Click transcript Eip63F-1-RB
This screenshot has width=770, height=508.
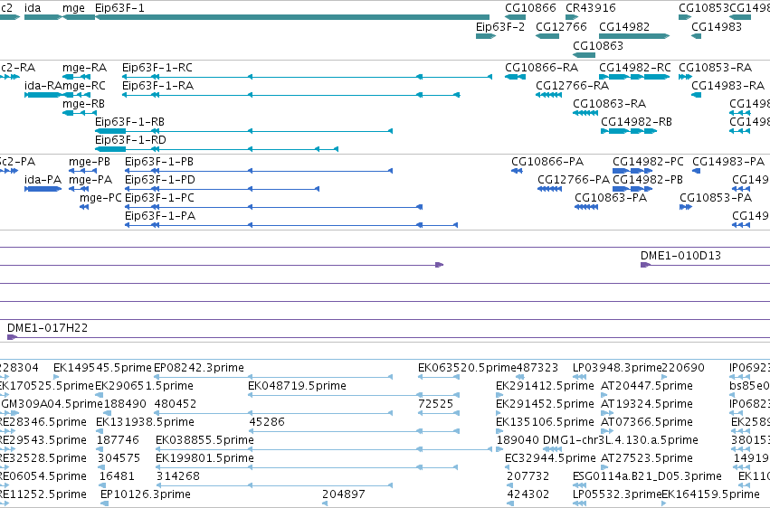[243, 131]
